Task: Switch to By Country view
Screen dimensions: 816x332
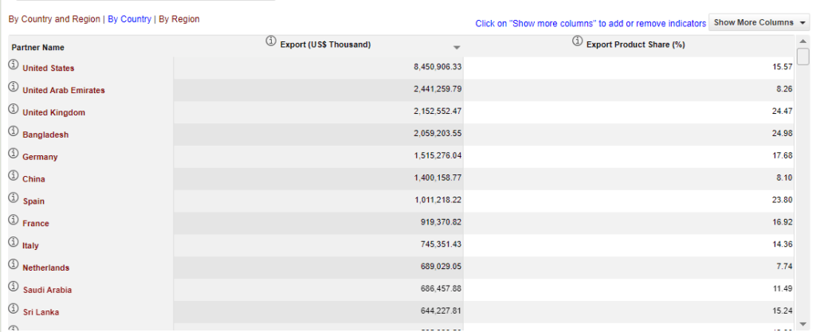Action: click(x=130, y=19)
